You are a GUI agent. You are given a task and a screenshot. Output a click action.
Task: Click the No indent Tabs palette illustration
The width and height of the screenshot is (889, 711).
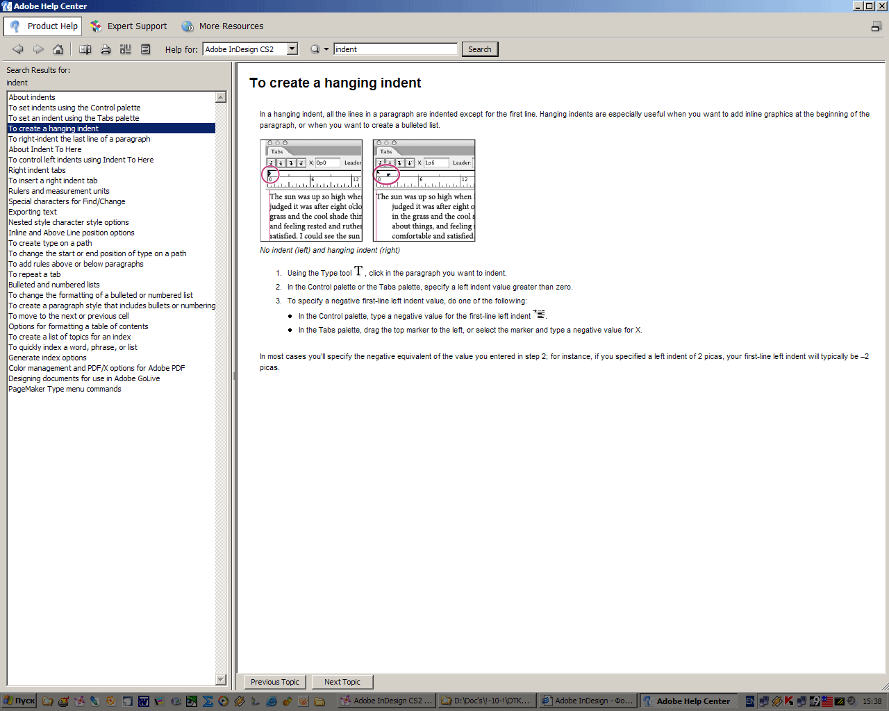(x=311, y=190)
